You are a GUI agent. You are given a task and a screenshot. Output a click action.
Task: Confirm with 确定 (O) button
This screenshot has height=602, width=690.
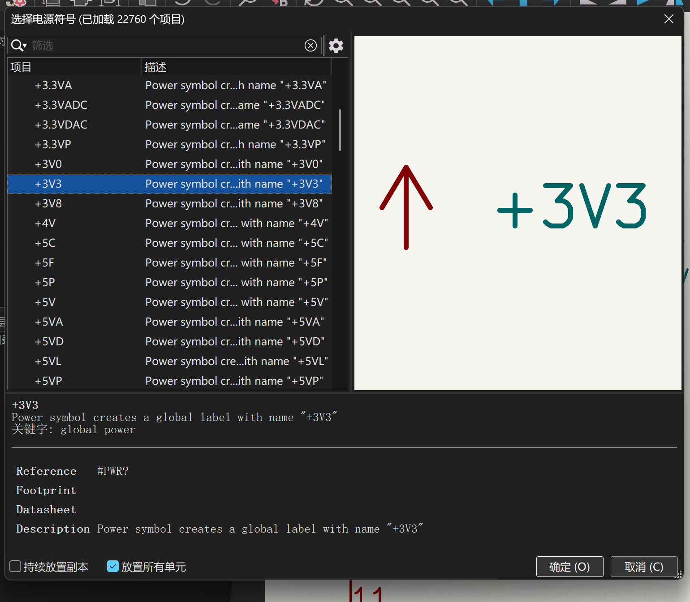569,567
